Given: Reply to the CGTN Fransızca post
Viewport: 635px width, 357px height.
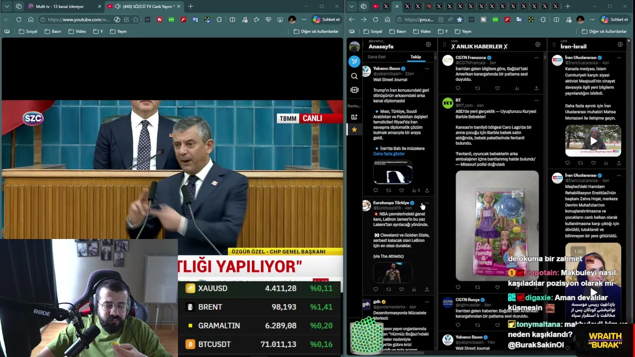Looking at the screenshot, I should [x=458, y=88].
